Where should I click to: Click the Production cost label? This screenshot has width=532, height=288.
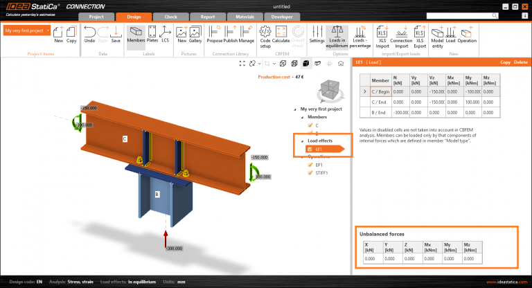(274, 77)
